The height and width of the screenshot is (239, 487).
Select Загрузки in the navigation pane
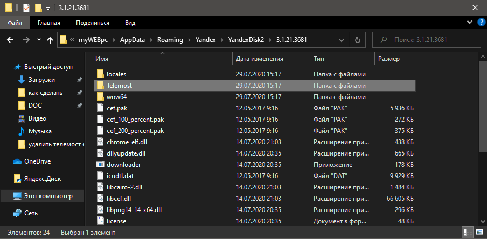click(41, 80)
